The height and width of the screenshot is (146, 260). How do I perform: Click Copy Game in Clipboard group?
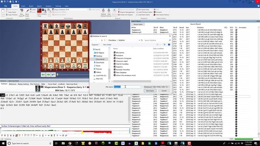[x=11, y=12]
